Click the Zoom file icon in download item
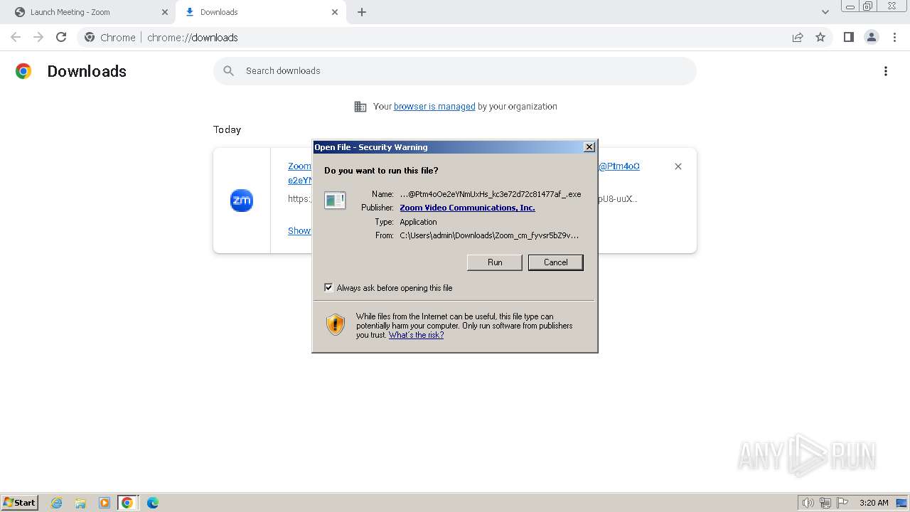This screenshot has width=910, height=512. [242, 201]
